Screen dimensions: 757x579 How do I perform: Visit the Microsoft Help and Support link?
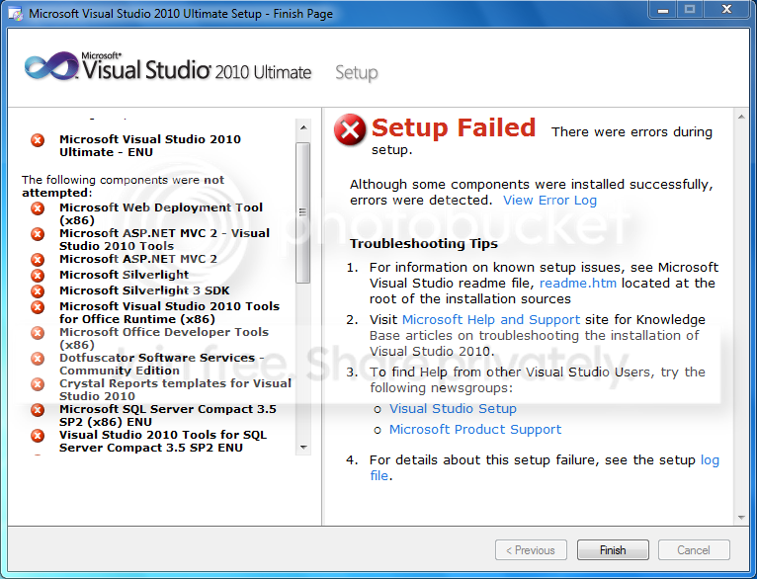point(491,320)
